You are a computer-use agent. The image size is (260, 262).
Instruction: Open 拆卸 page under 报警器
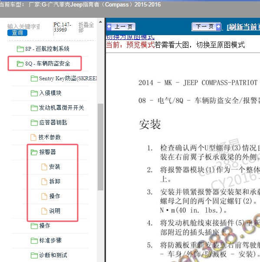(x=55, y=181)
